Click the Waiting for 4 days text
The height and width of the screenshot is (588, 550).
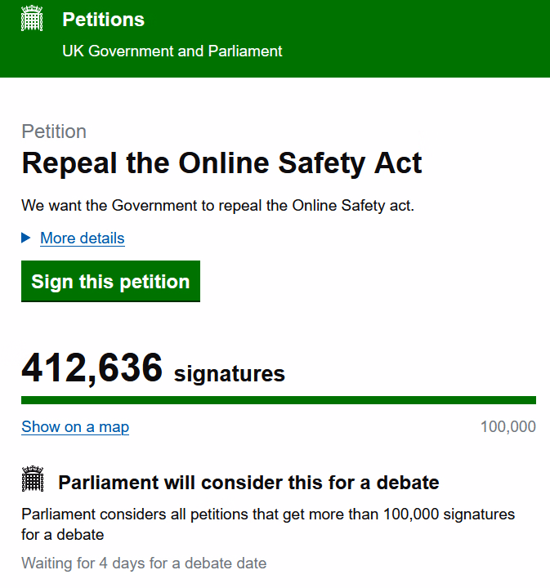click(x=144, y=563)
